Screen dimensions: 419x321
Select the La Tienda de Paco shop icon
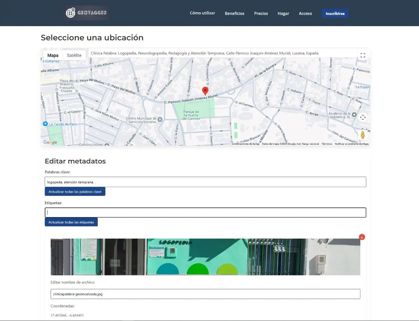[45, 123]
